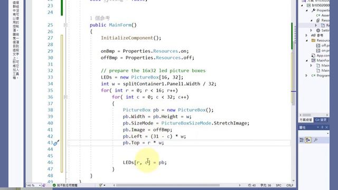Collapse the MainForm.cs node
This screenshot has height=190, width=338.
[307, 61]
